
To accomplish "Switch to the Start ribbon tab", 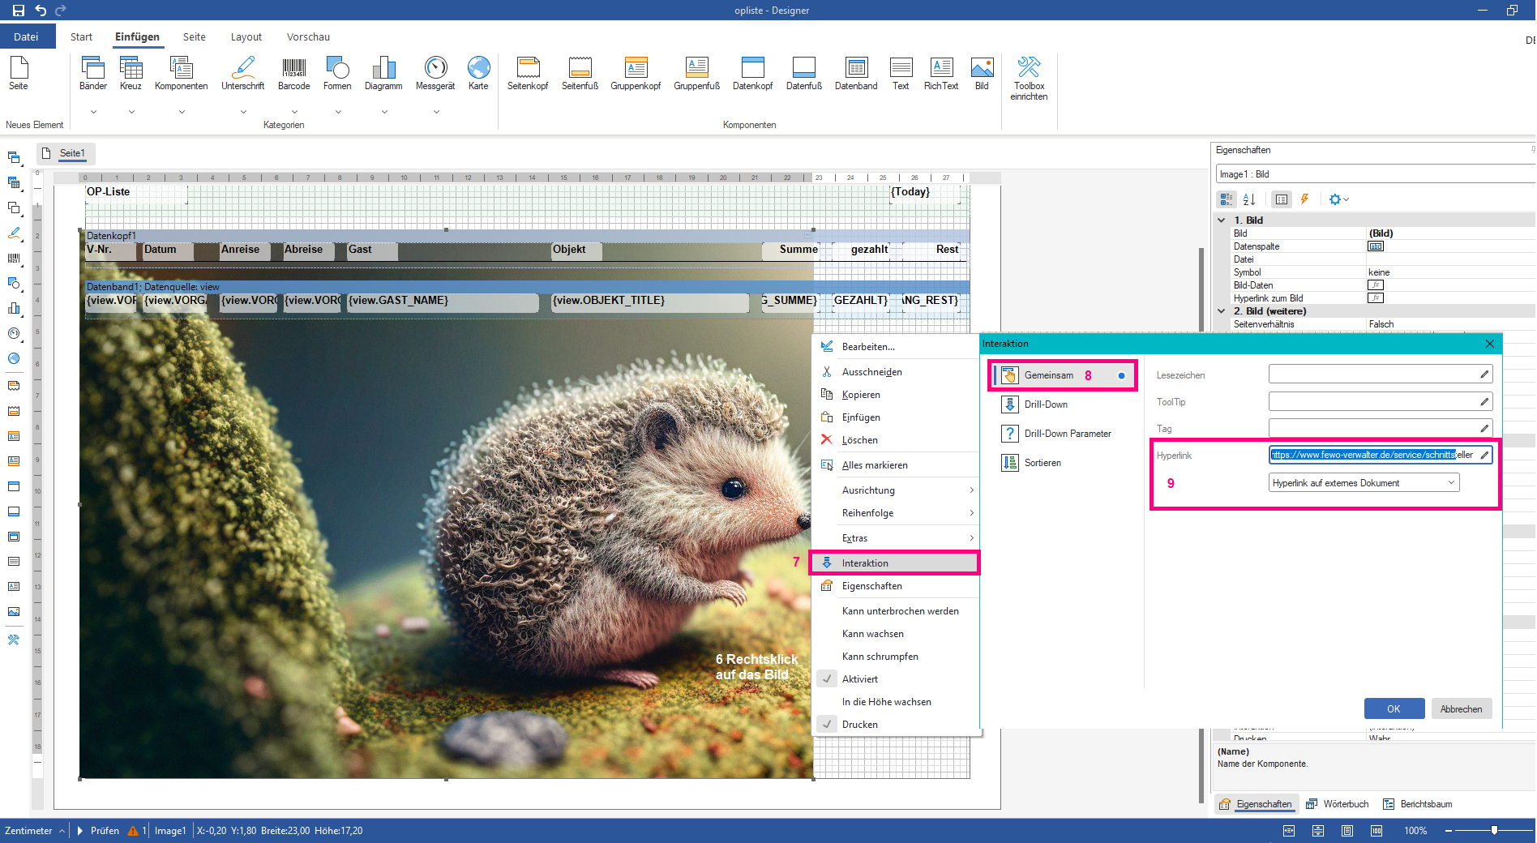I will tap(81, 36).
